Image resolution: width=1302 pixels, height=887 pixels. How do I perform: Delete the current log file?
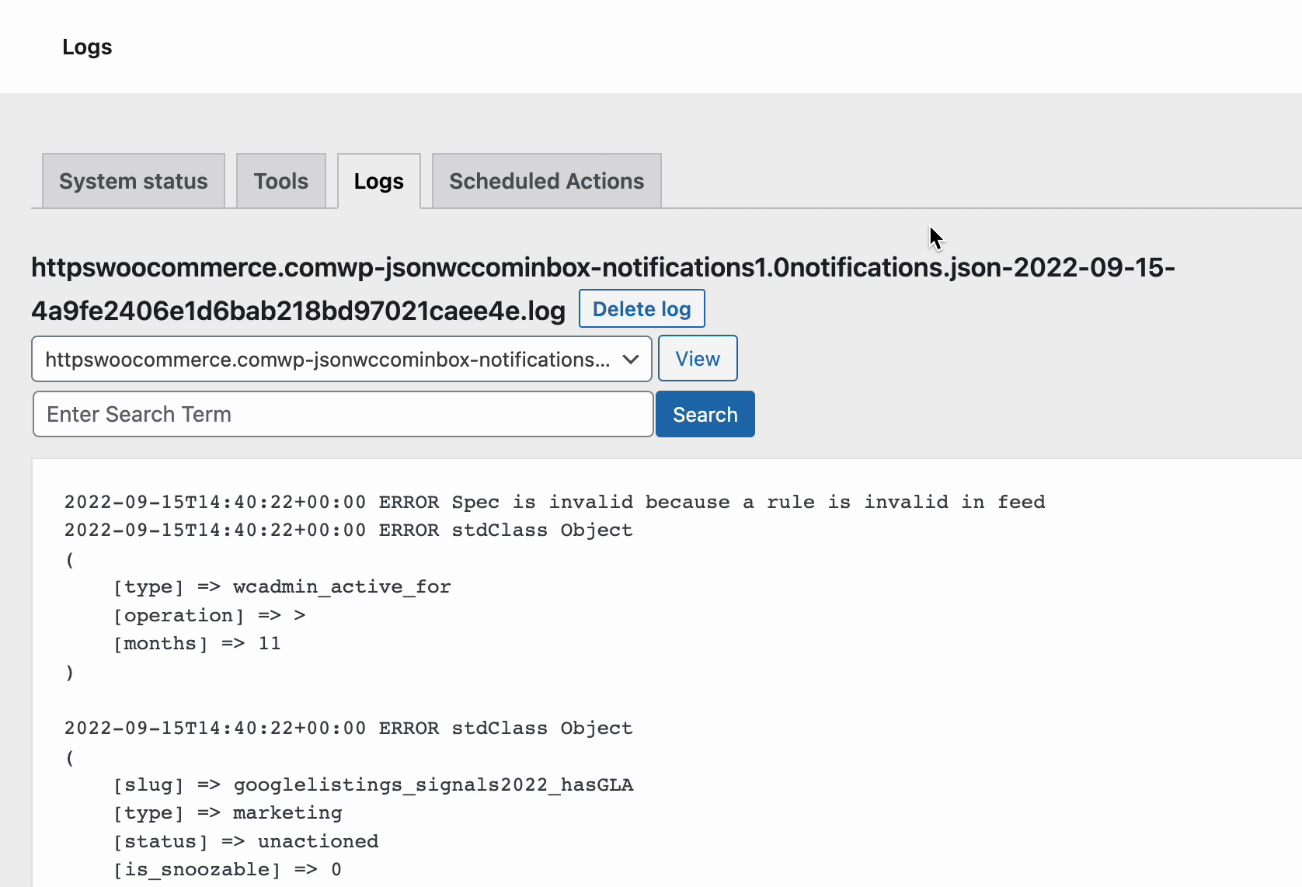pos(641,308)
